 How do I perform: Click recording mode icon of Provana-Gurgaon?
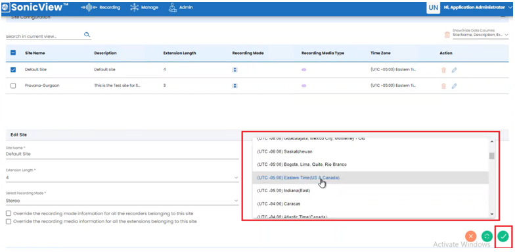(x=235, y=86)
